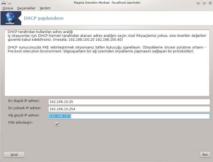Image resolution: width=213 pixels, height=162 pixels.
Task: Open the Dosya menu
Action: 8,8
